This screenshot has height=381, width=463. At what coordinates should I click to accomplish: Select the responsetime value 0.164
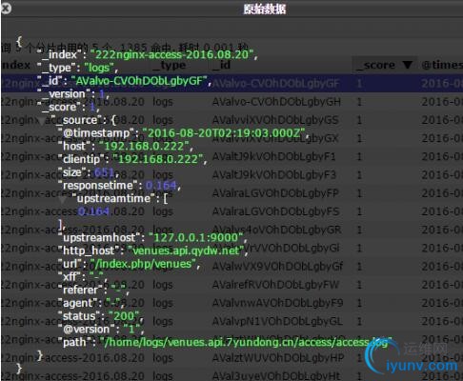coord(161,186)
